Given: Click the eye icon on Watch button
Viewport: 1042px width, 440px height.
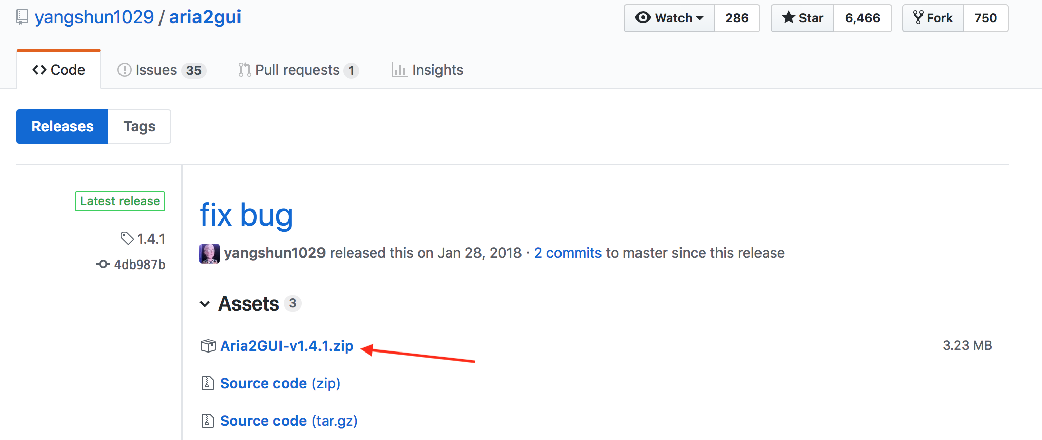Looking at the screenshot, I should coord(643,18).
